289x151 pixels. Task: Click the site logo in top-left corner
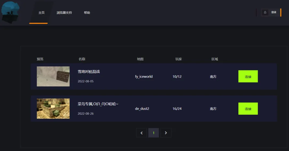10,12
